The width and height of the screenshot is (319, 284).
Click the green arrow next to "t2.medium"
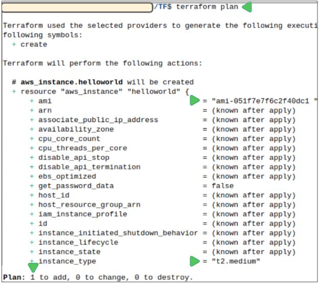click(x=194, y=262)
